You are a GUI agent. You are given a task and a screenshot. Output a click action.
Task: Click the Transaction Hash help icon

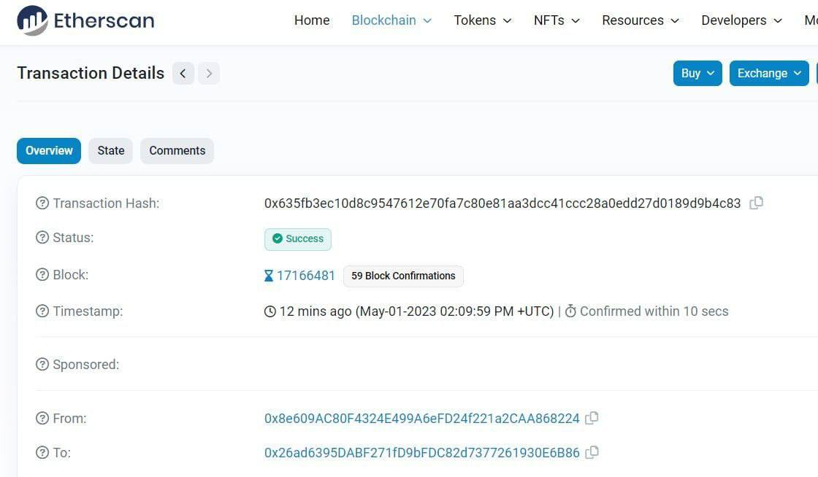pos(42,203)
